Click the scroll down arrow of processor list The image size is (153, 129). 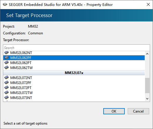[x=147, y=98]
